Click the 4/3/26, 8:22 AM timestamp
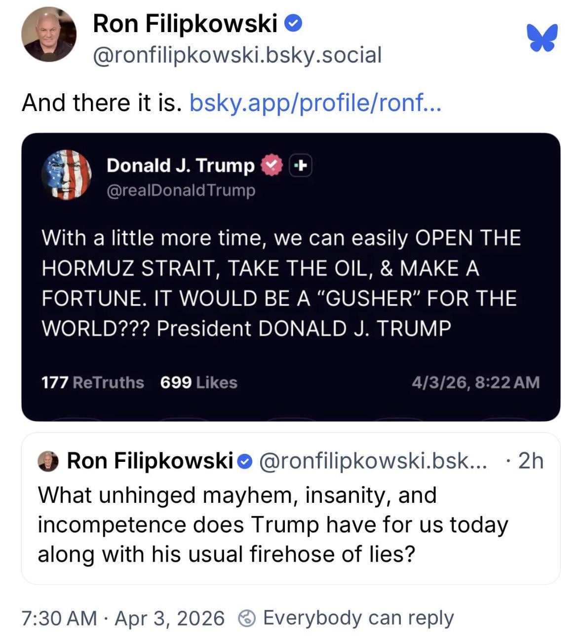 tap(475, 382)
